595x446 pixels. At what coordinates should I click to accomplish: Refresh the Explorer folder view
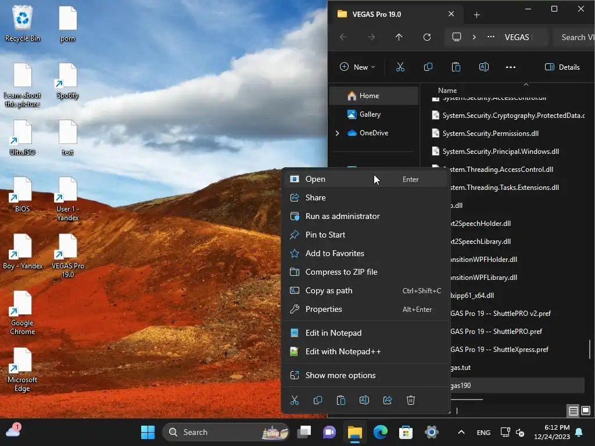(427, 37)
